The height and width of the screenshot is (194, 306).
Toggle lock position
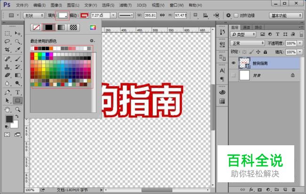pos(258,52)
